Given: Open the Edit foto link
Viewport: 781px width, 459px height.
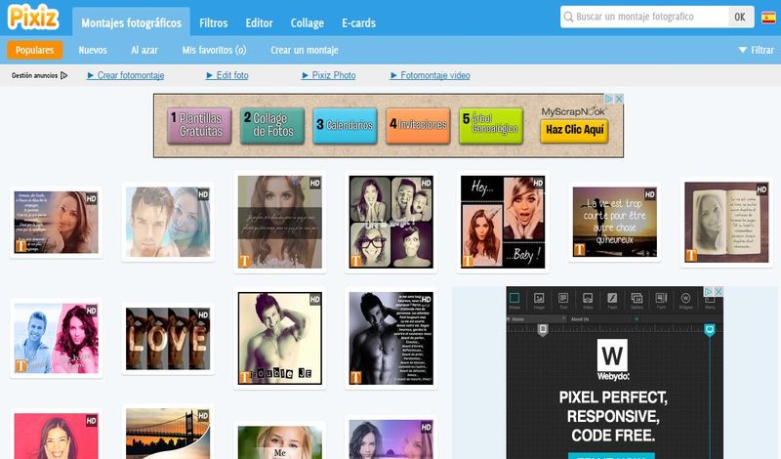Looking at the screenshot, I should 227,75.
